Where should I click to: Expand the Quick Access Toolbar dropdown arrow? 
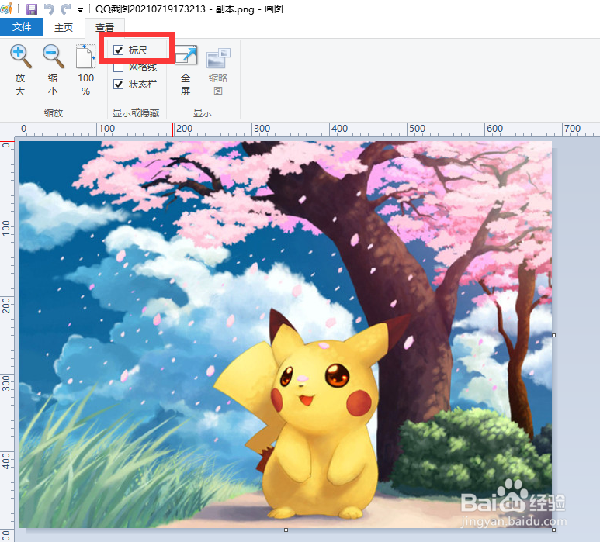81,10
